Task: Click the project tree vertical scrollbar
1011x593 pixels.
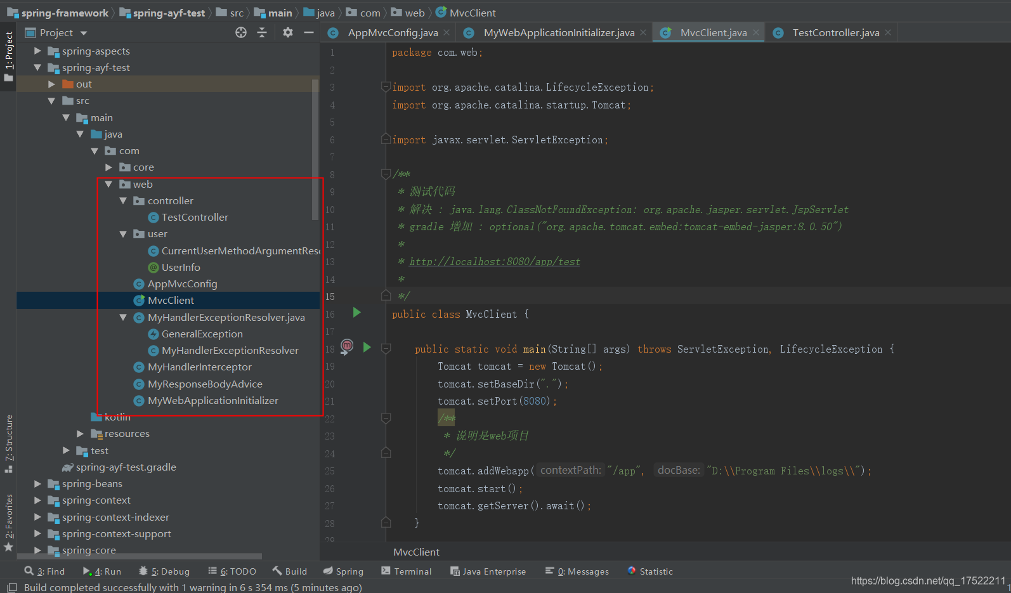Action: click(x=315, y=149)
